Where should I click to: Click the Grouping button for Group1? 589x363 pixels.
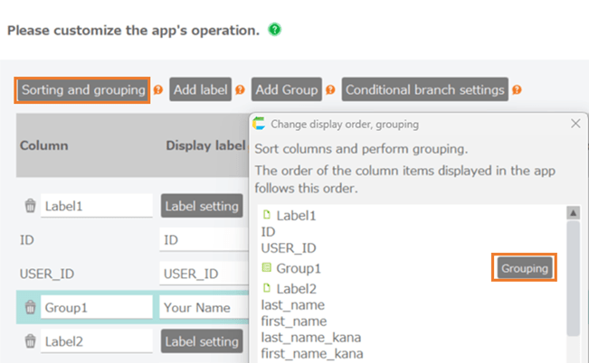pos(524,267)
